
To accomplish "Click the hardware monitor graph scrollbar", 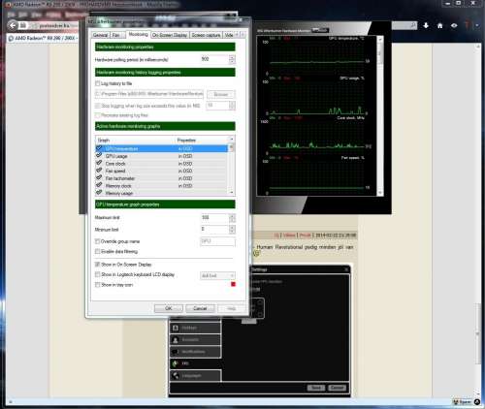I will [x=380, y=115].
